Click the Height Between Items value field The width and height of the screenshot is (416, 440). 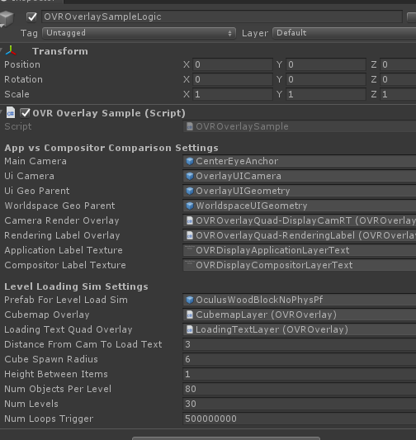[300, 374]
